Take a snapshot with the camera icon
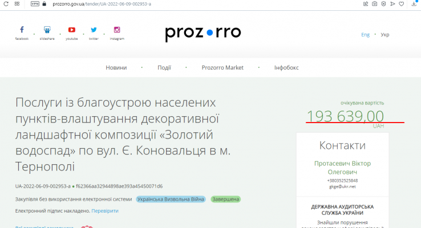Image resolution: width=421 pixels, height=228 pixels. pyautogui.click(x=375, y=4)
